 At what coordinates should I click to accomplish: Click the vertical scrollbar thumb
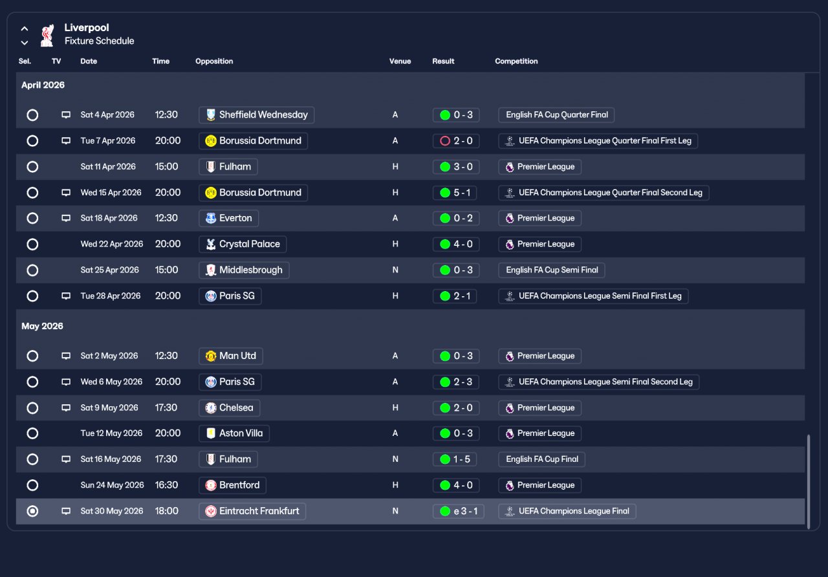(809, 482)
